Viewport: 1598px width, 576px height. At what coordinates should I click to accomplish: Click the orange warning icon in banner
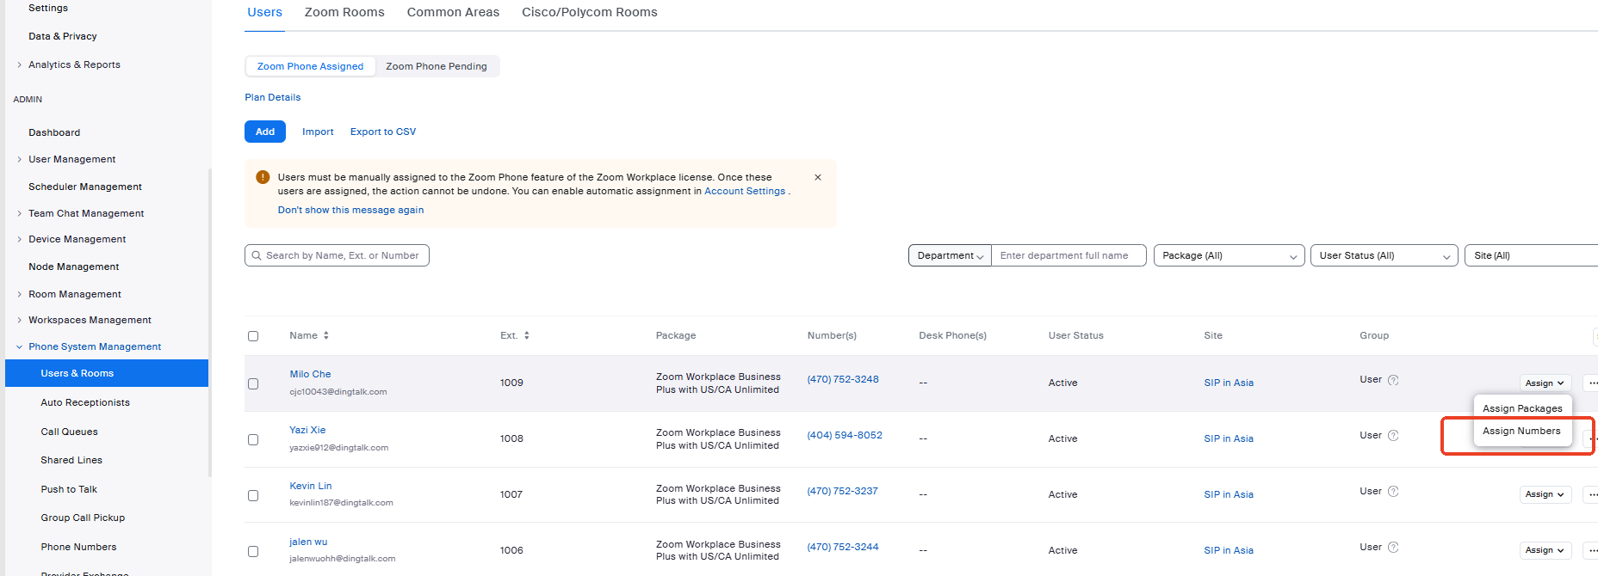pyautogui.click(x=263, y=177)
